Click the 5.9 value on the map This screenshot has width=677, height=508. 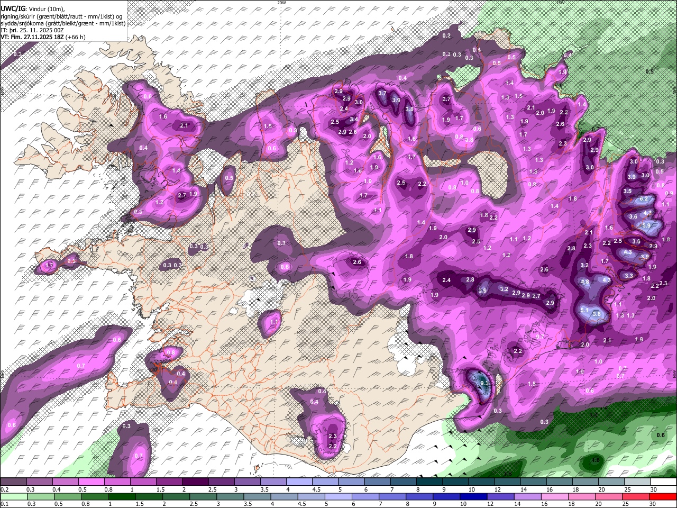[646, 225]
